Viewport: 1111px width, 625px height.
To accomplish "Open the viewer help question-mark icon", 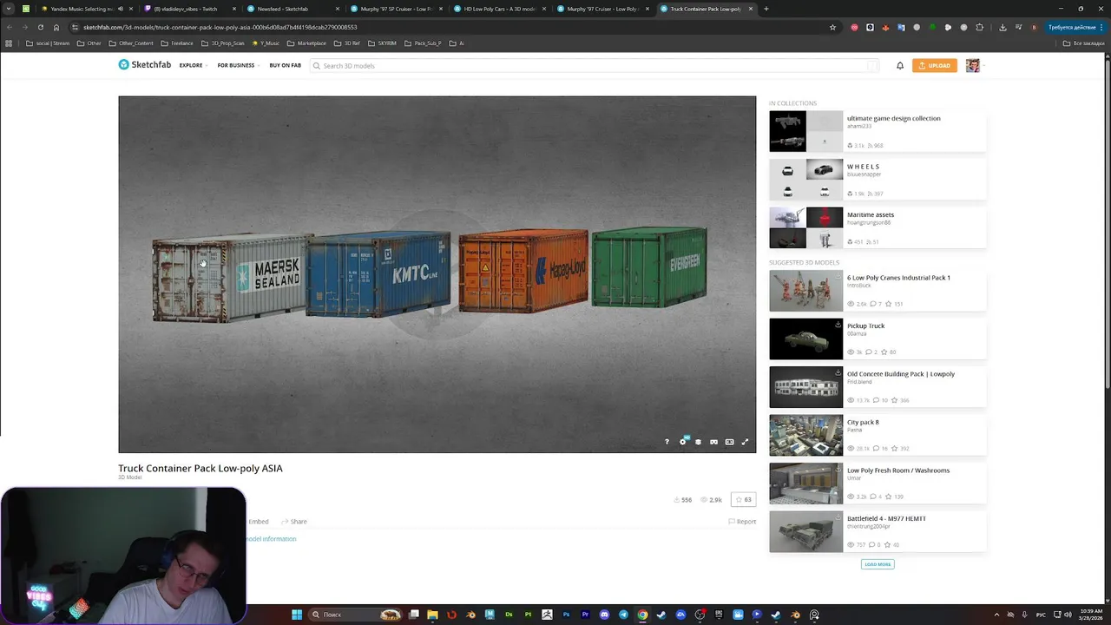I will click(x=667, y=442).
